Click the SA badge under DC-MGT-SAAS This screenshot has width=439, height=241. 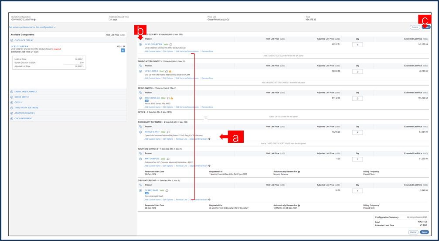click(x=146, y=193)
